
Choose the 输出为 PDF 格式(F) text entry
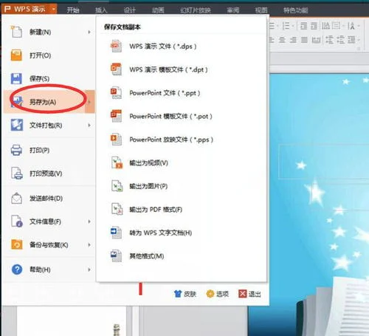click(156, 210)
